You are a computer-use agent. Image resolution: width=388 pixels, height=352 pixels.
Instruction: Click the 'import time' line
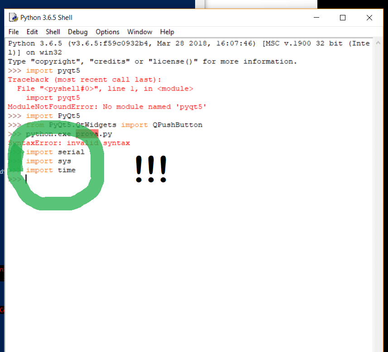tap(51, 170)
